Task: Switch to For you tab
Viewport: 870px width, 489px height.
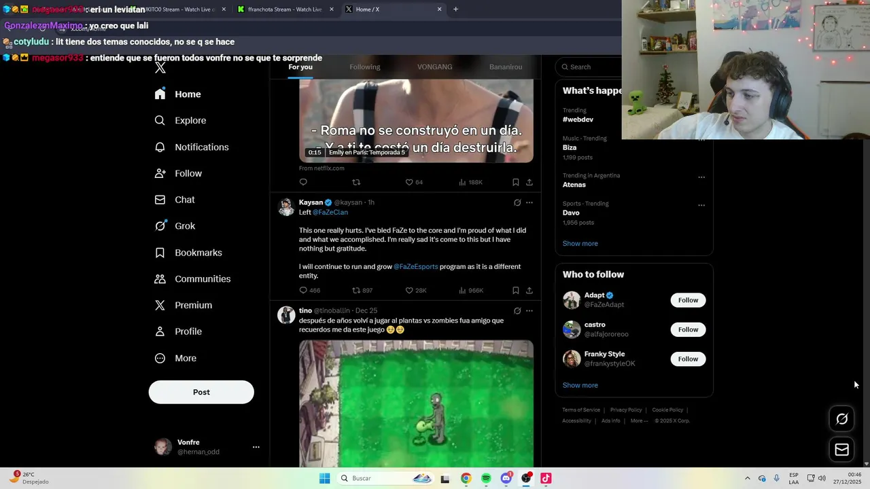Action: click(300, 67)
